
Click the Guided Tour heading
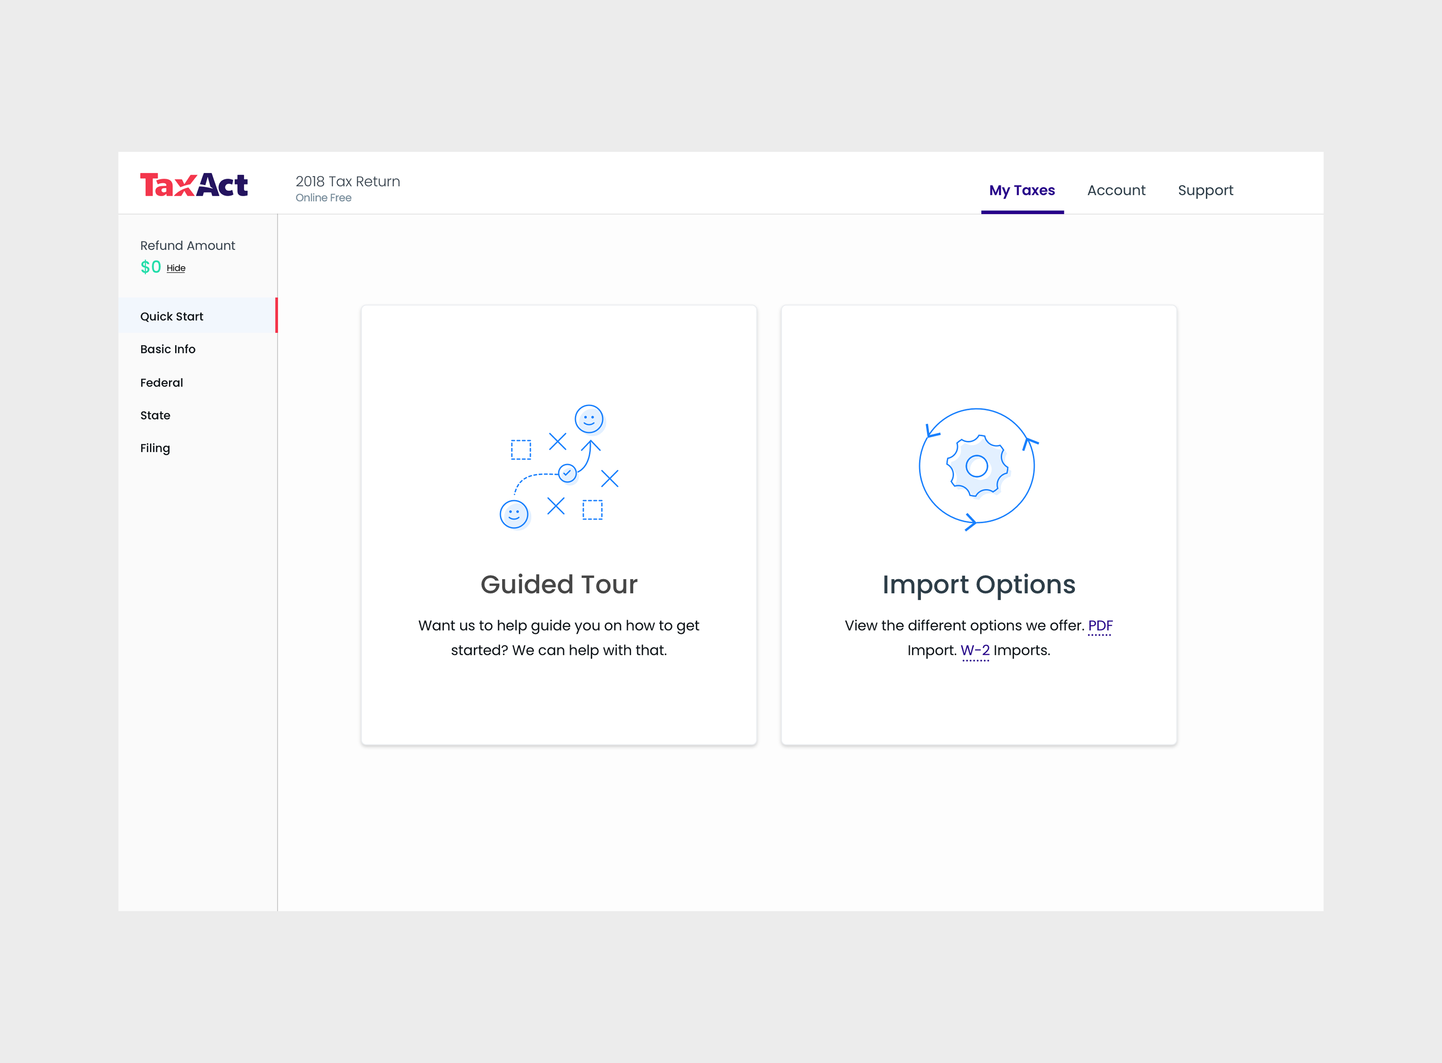click(559, 585)
